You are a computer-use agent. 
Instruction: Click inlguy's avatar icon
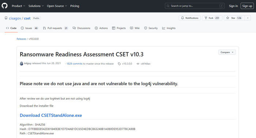(21, 64)
